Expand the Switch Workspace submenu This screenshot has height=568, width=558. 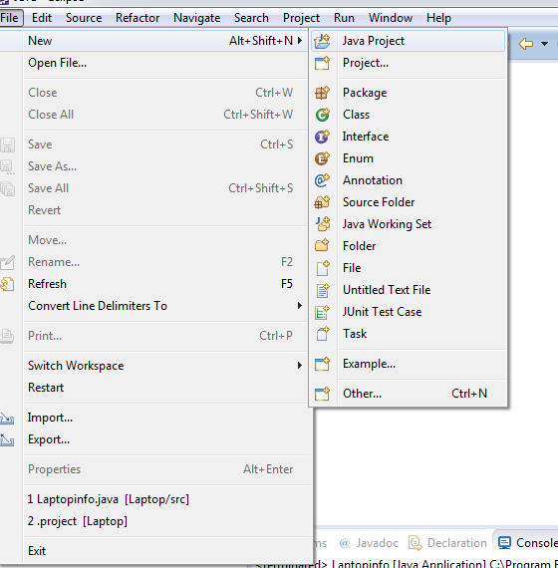300,366
